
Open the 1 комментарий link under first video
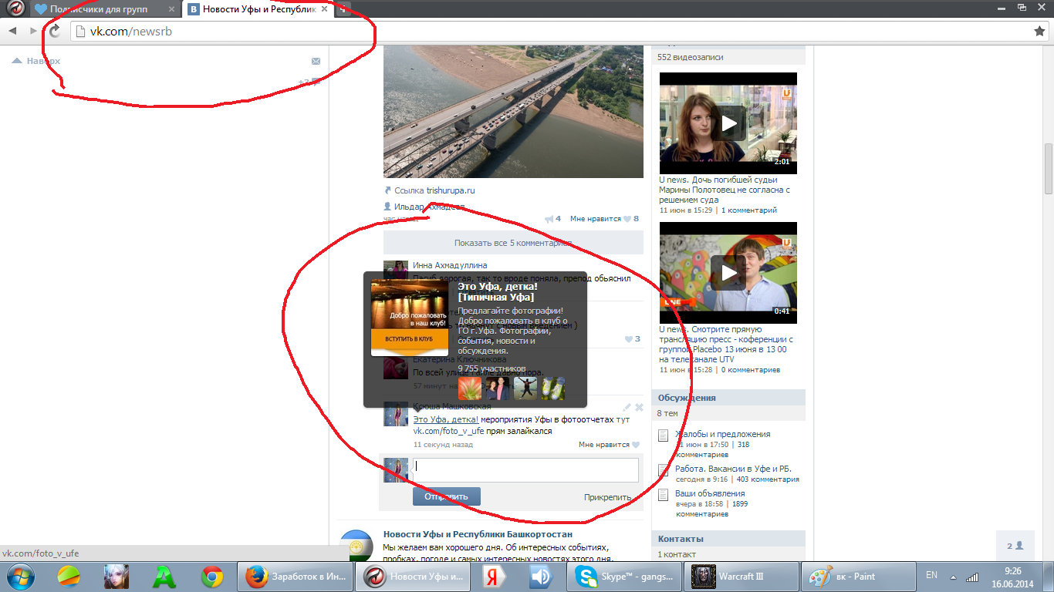(749, 210)
